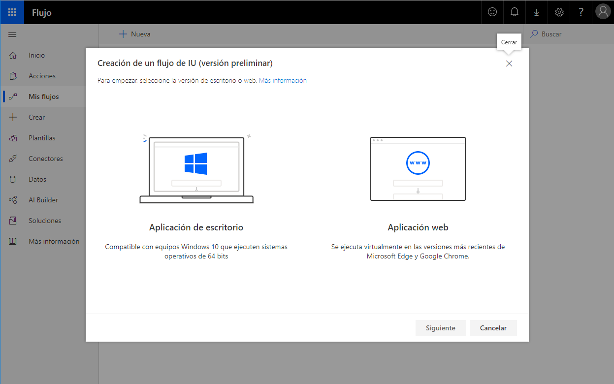Click the AI Builder label

[x=43, y=200]
